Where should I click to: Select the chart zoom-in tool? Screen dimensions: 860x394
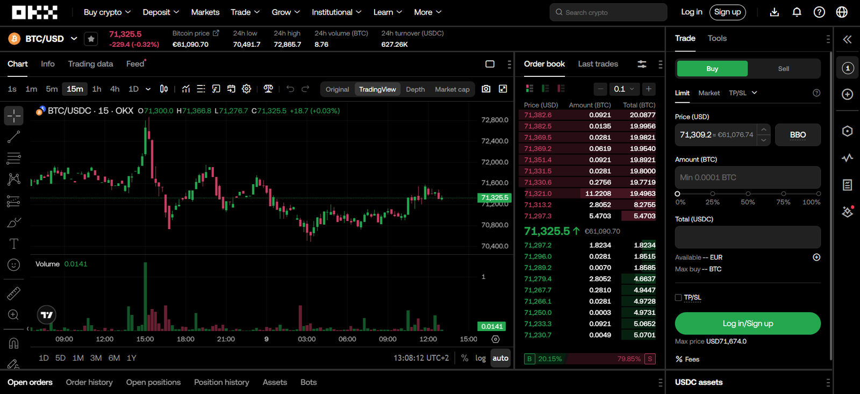tap(13, 315)
